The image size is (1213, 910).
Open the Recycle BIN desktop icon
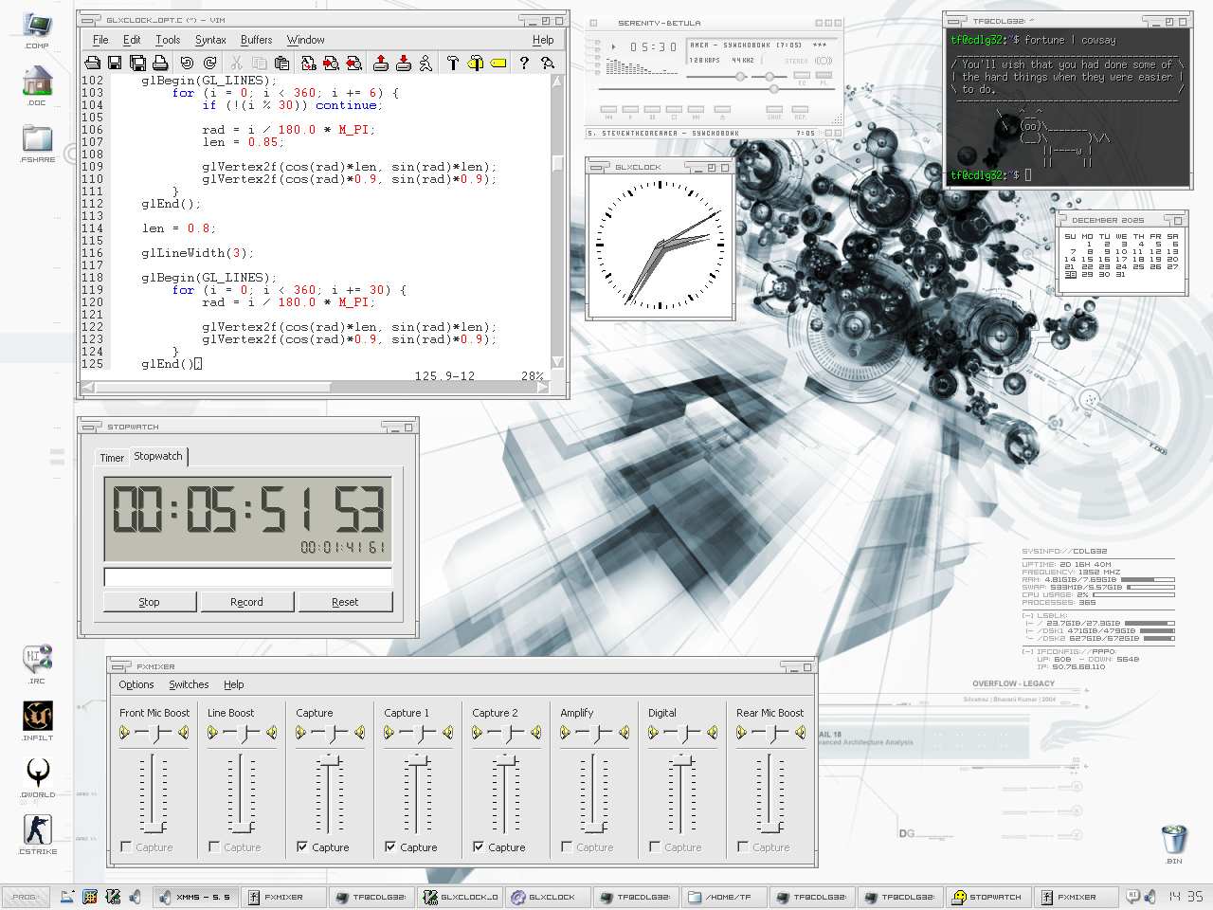coord(1173,841)
